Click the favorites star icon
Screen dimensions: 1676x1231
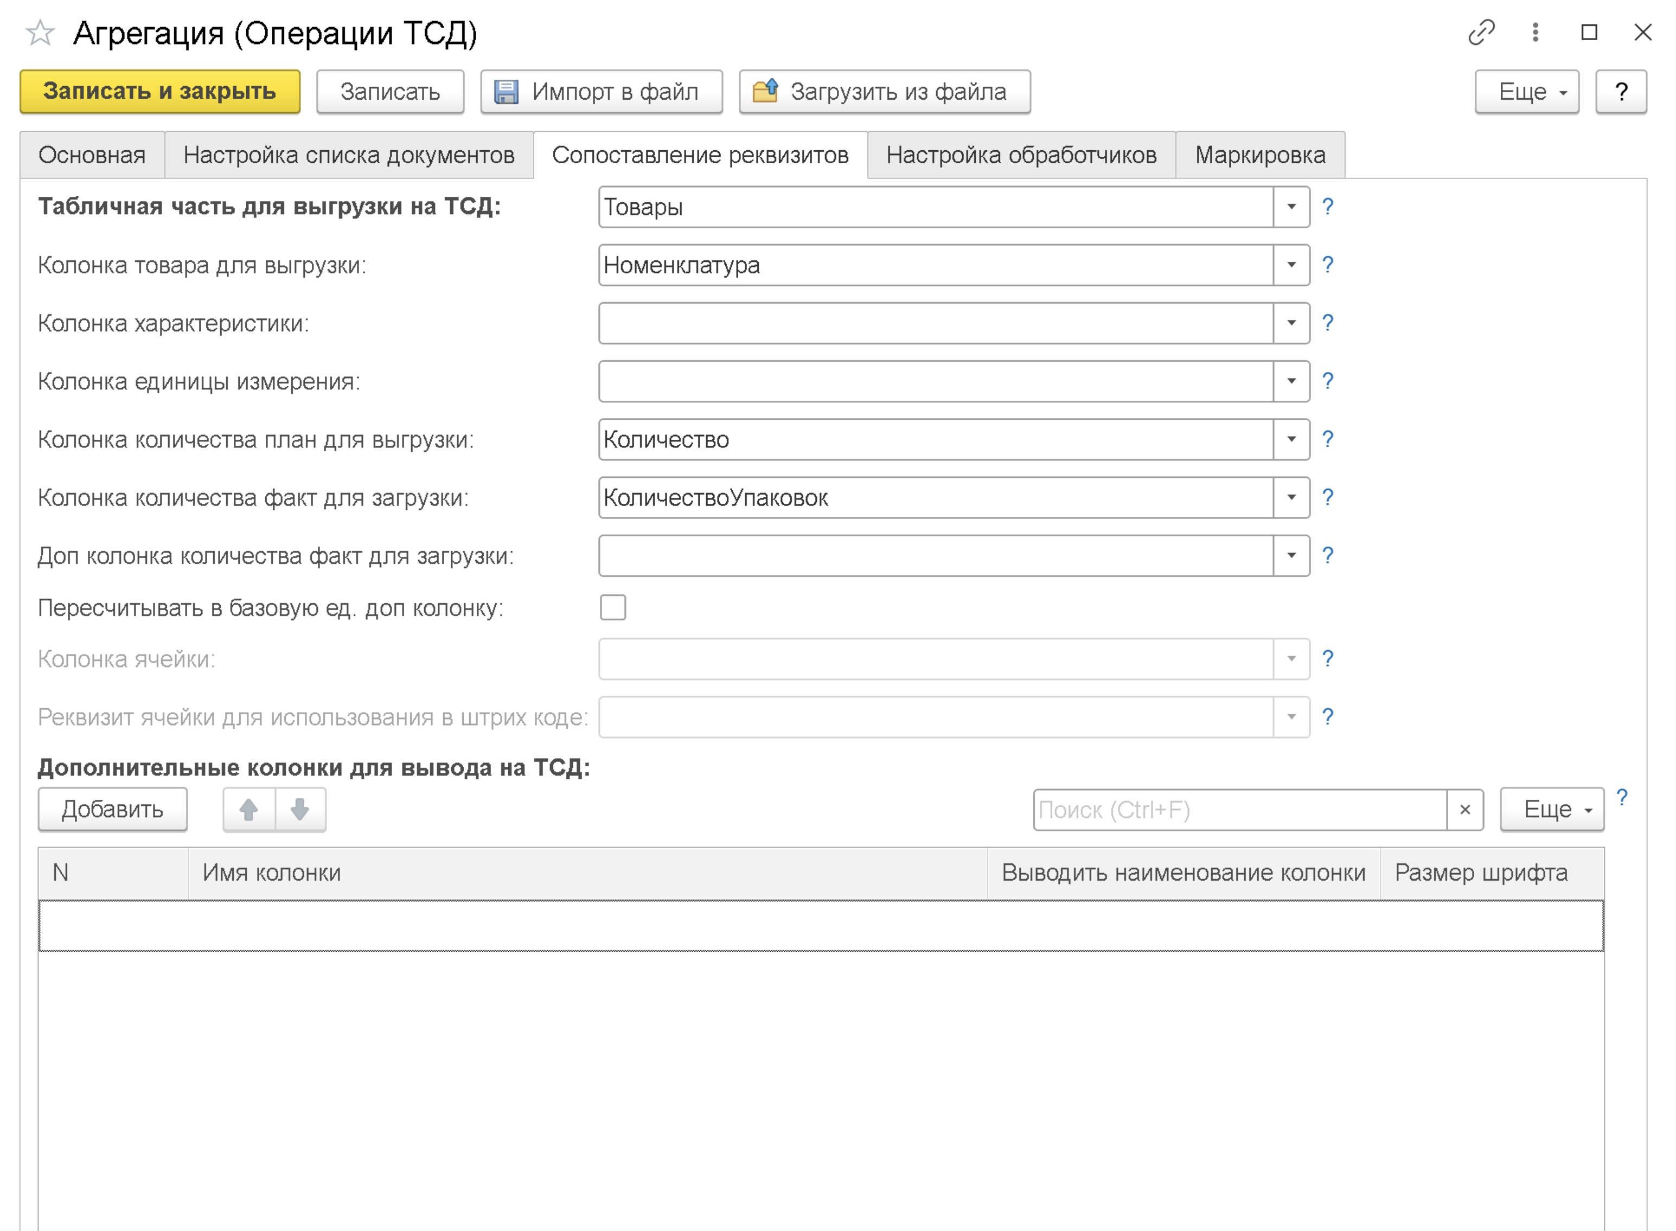40,33
